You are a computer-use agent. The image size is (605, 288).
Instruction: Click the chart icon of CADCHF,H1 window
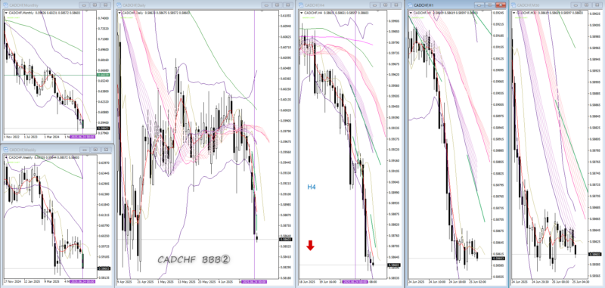click(x=411, y=5)
